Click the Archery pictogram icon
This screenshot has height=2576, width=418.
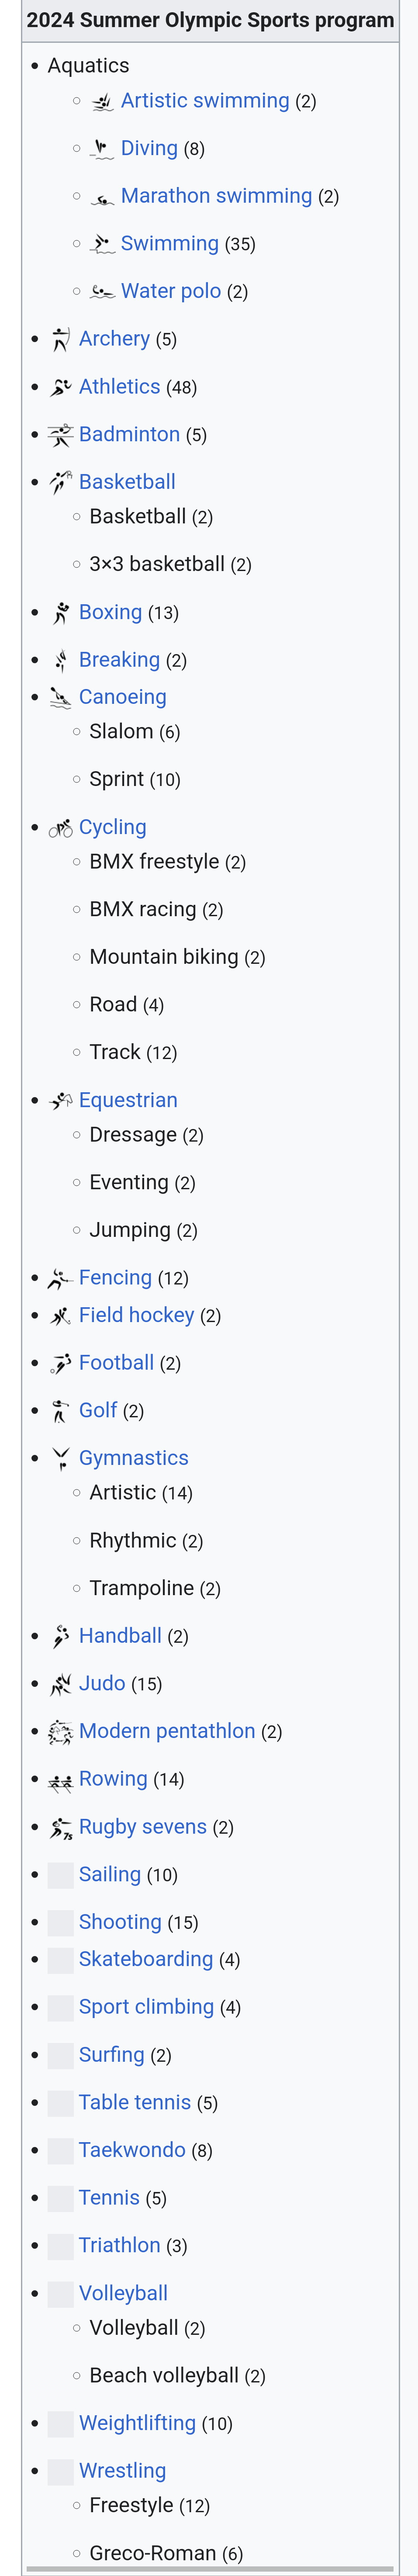point(61,339)
